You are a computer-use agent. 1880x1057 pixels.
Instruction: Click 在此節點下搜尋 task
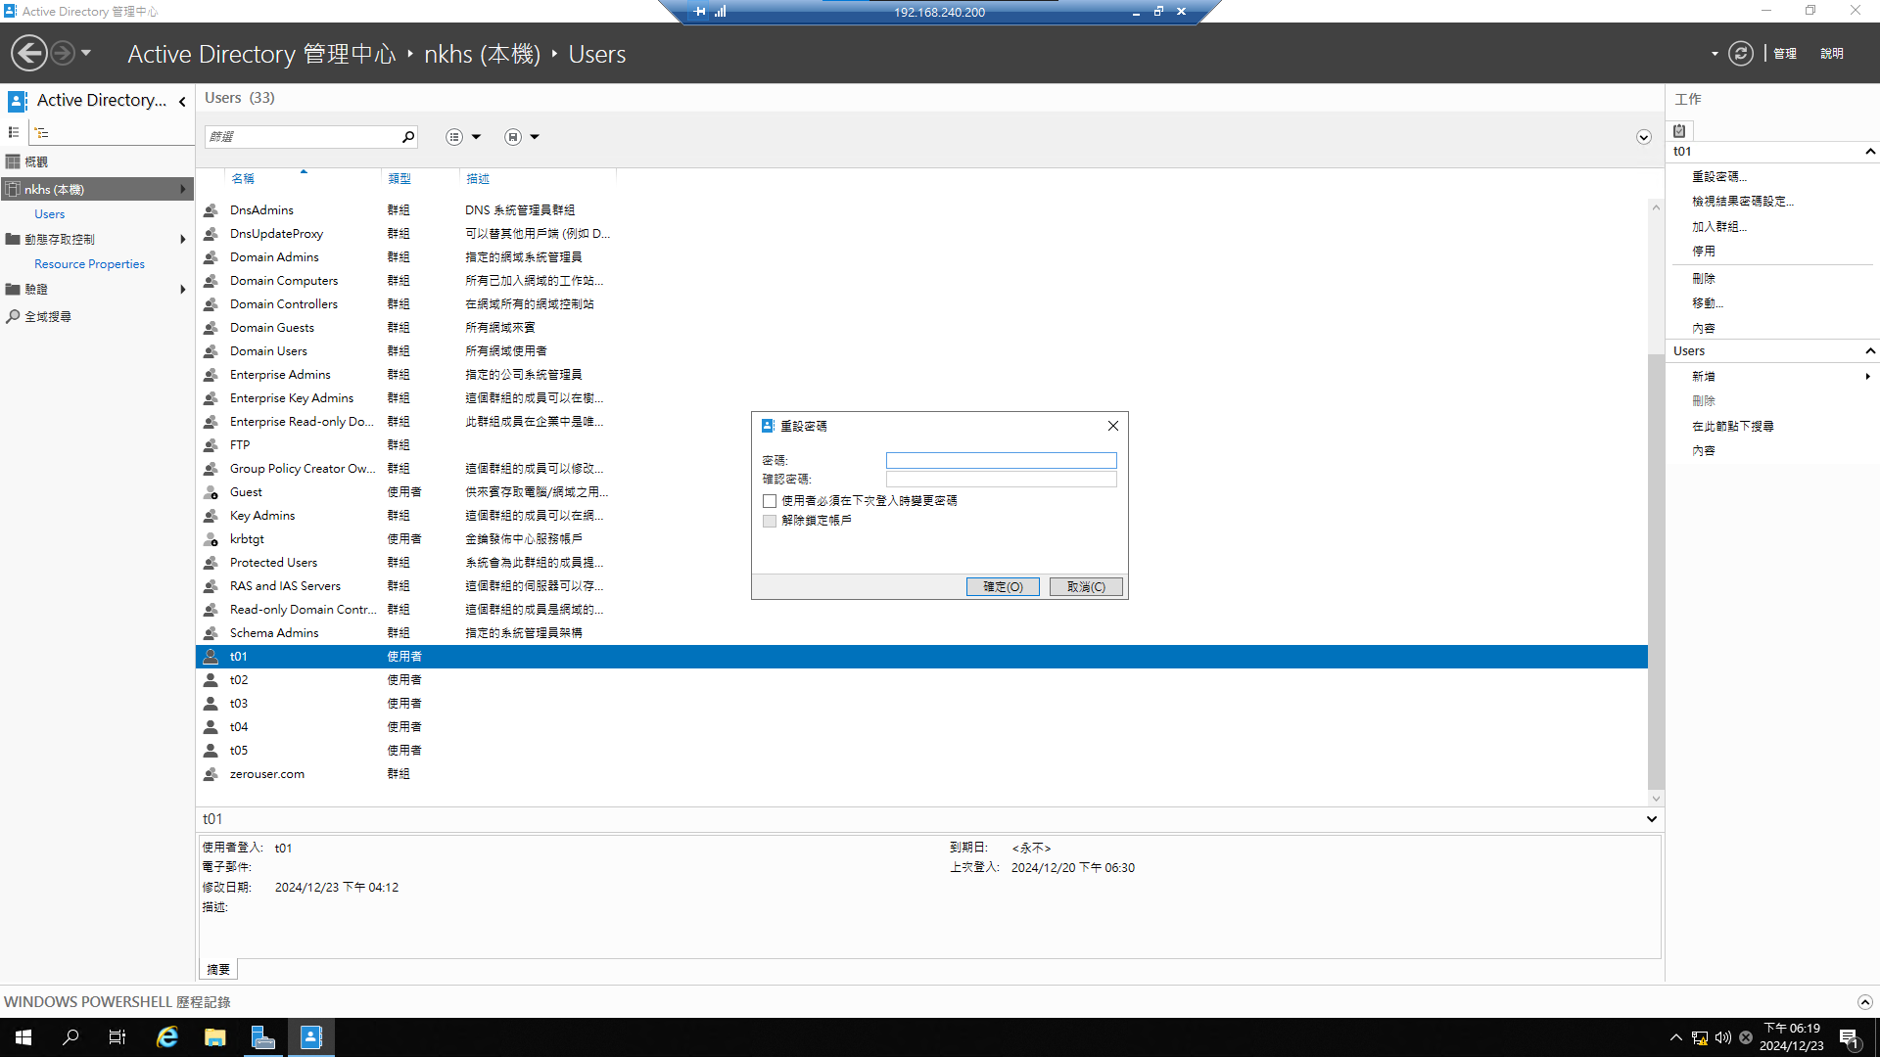point(1733,427)
